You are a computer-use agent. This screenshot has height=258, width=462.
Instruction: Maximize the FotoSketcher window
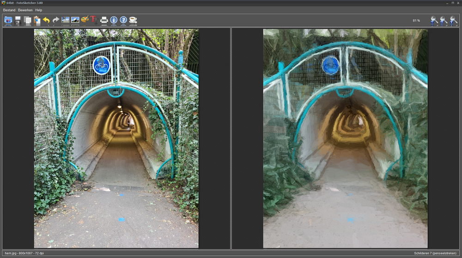point(453,3)
